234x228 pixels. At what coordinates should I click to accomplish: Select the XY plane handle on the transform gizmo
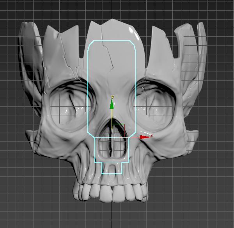[x=118, y=131]
